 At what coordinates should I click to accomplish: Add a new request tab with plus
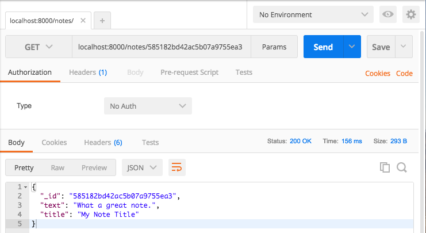coord(102,21)
